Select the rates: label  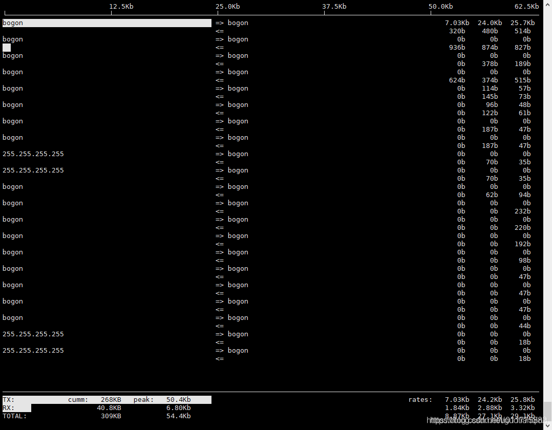tap(420, 400)
